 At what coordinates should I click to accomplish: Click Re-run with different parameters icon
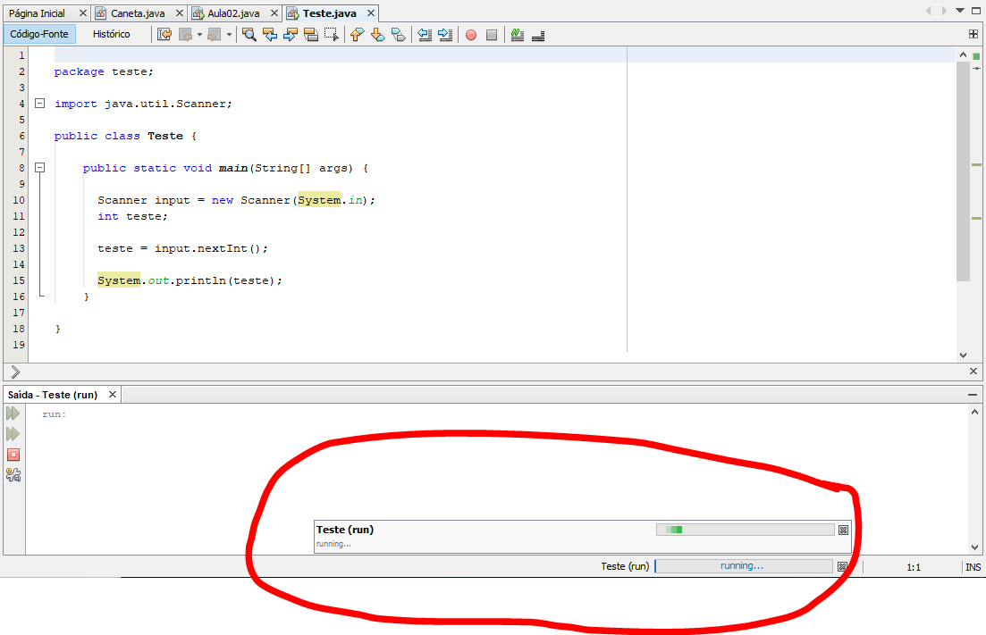13,434
